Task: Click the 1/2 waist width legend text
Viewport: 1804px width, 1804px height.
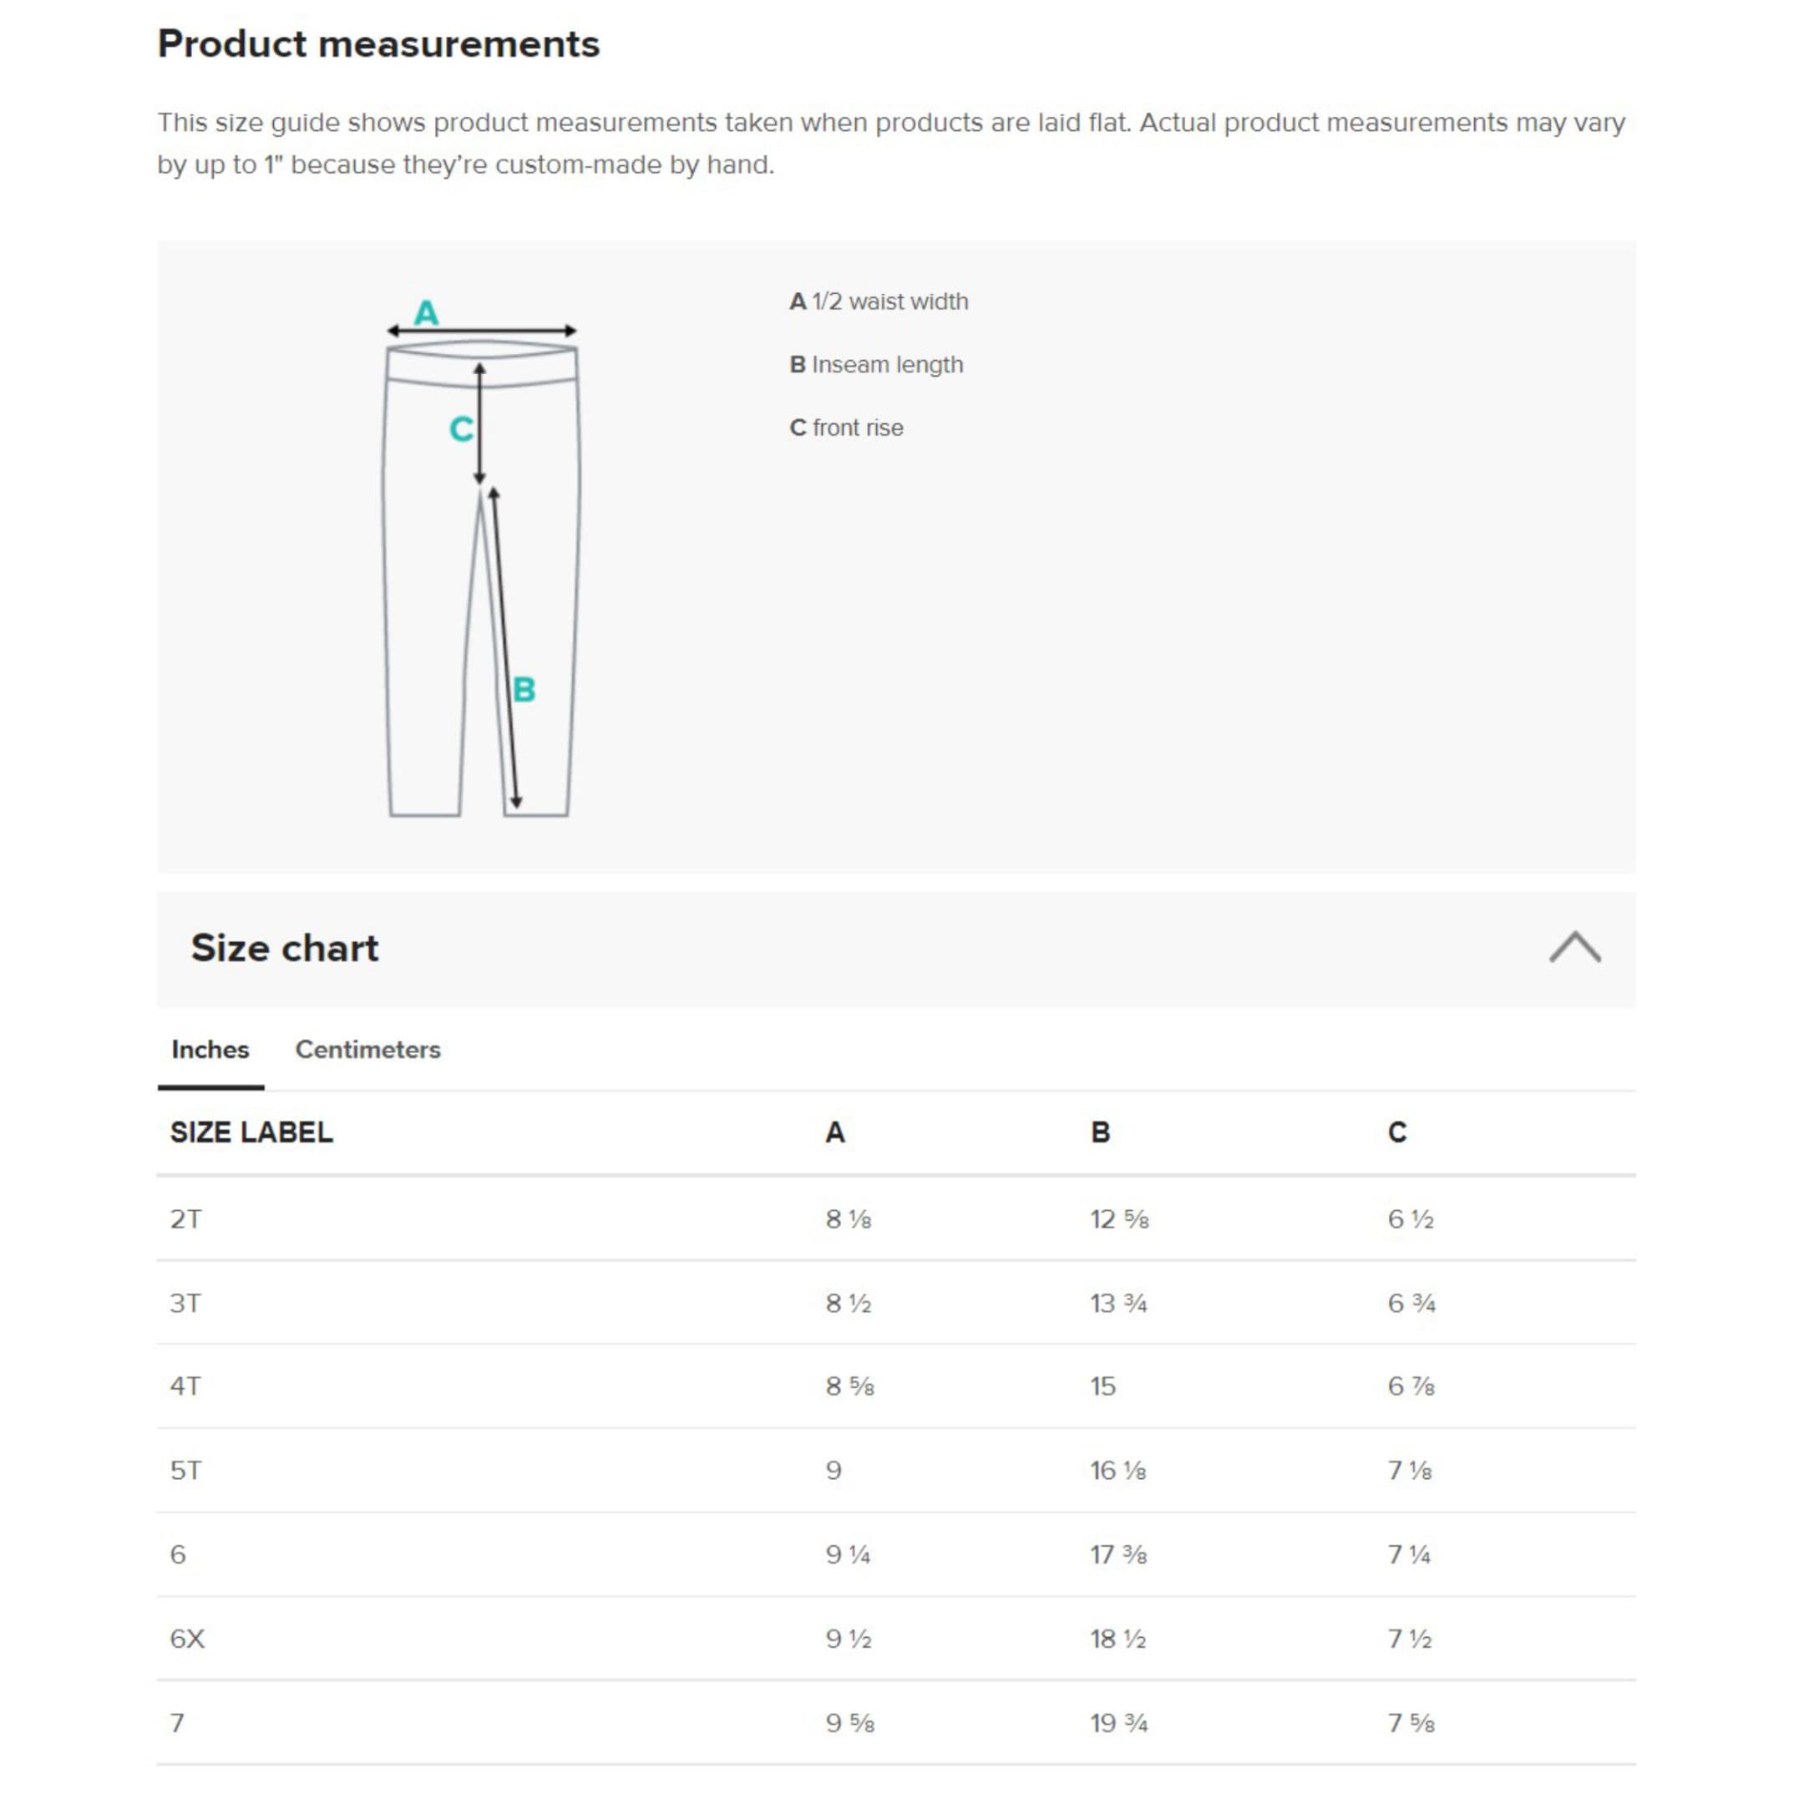Action: pos(879,302)
